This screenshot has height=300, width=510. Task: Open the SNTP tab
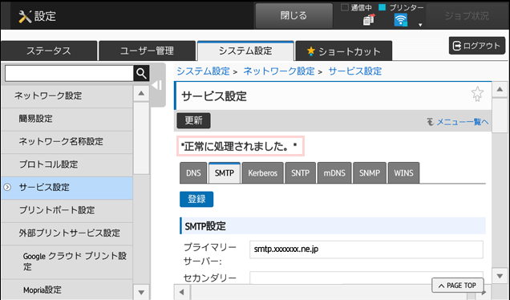[x=300, y=172]
